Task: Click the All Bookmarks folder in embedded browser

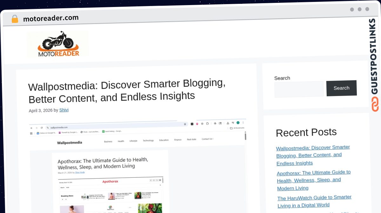Action: (x=237, y=128)
